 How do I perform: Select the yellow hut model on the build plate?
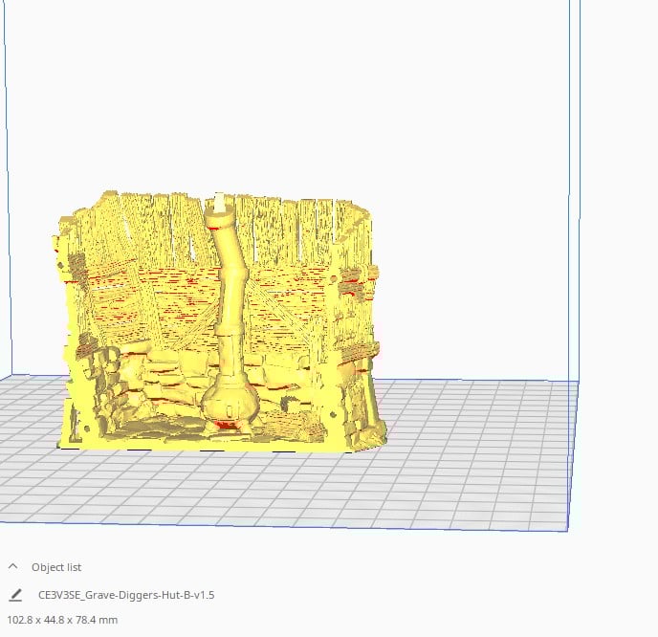[x=220, y=323]
